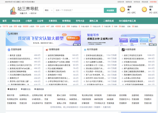This screenshot has width=158, height=113.
Task: Click the Weibo eye icon beside 微博热搜榜
Action: (x=47, y=50)
